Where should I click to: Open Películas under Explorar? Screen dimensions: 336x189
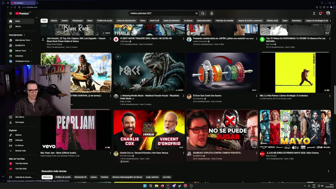coord(21,140)
